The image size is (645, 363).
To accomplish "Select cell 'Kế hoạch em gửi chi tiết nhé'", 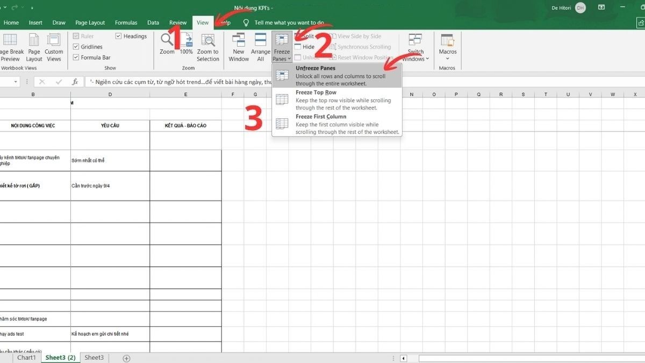I will (x=110, y=334).
